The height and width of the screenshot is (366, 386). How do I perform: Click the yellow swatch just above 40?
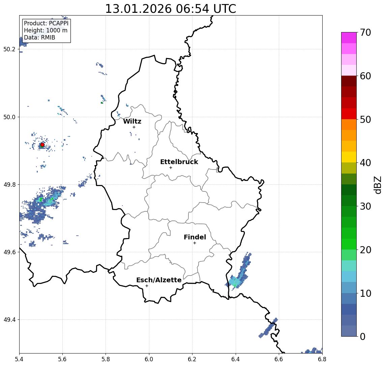coord(349,157)
